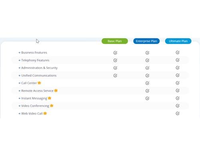Click Remote Access Service check under Enterprise Plan
The image size is (200, 156).
click(x=147, y=91)
